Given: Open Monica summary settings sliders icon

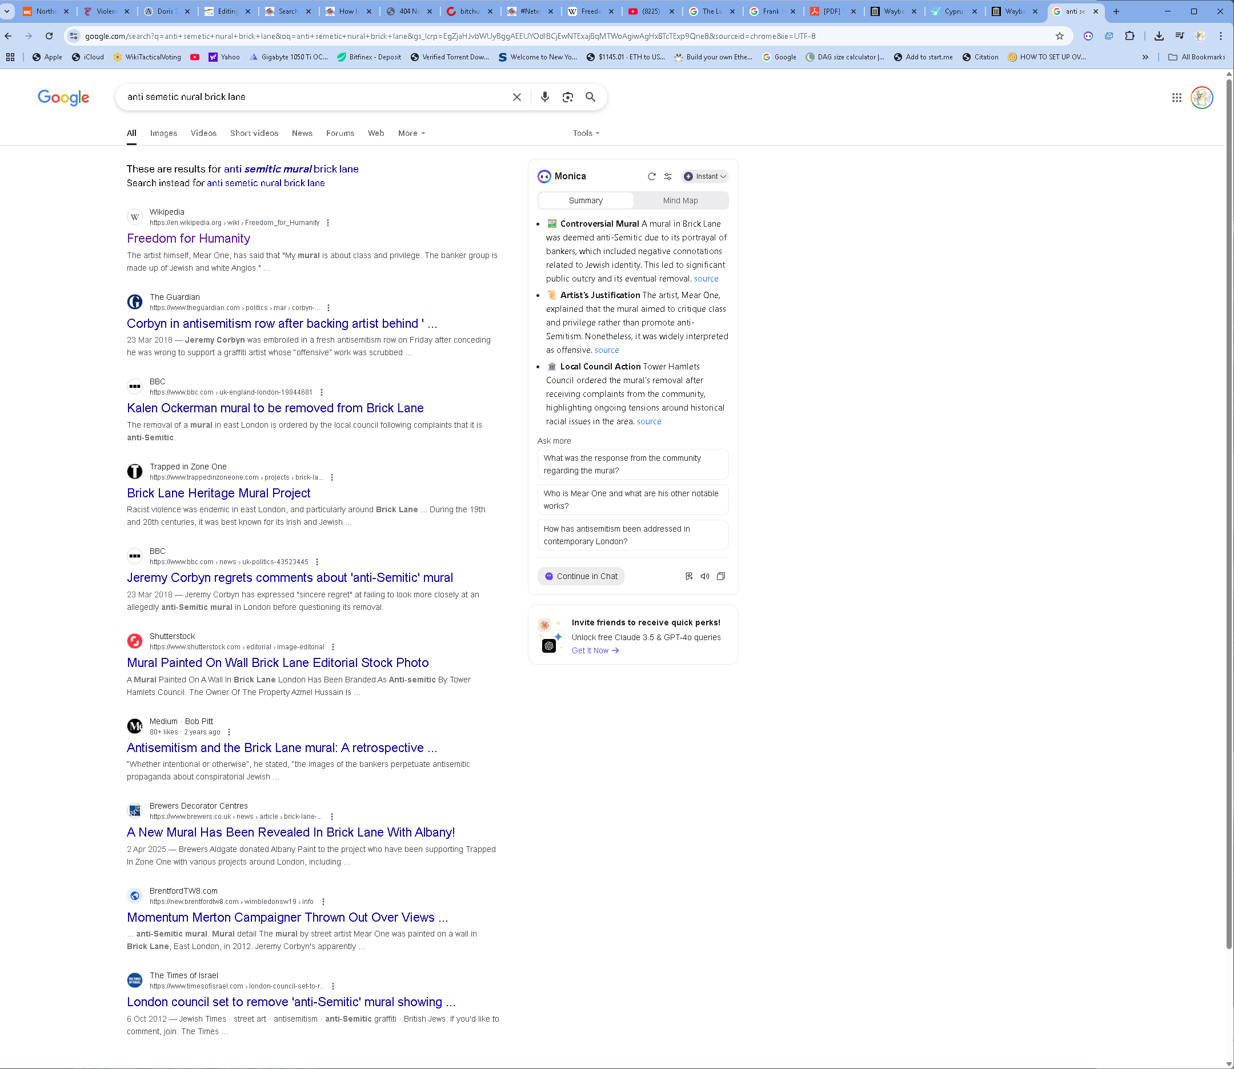Looking at the screenshot, I should [668, 176].
